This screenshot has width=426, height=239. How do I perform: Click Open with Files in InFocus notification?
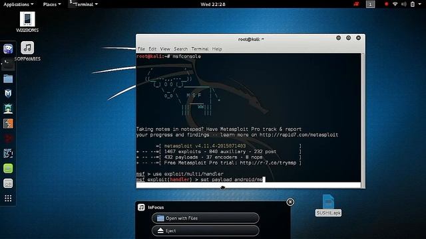point(206,218)
